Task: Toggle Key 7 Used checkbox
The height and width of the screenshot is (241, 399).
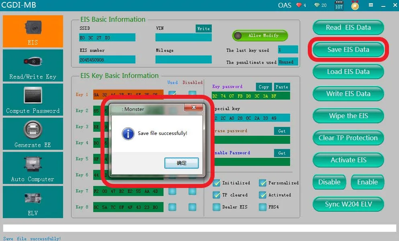Action: click(x=172, y=191)
